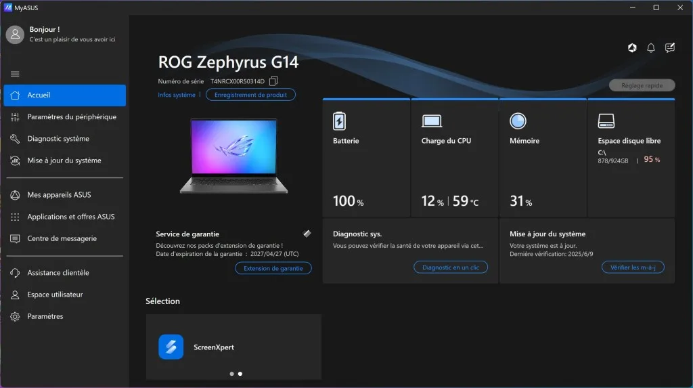Go to Accueil home page
693x388 pixels.
64,95
